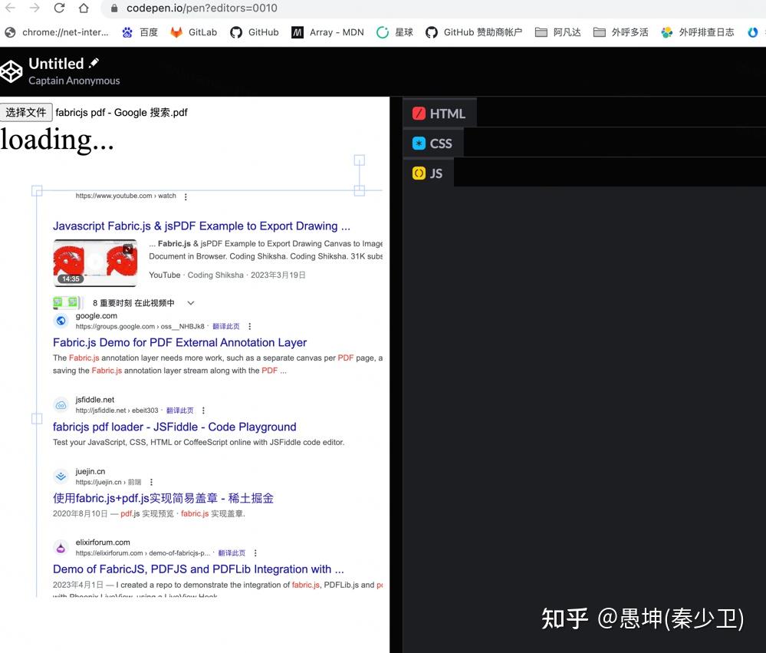Go back with the browser back arrow
The width and height of the screenshot is (766, 653).
[10, 8]
